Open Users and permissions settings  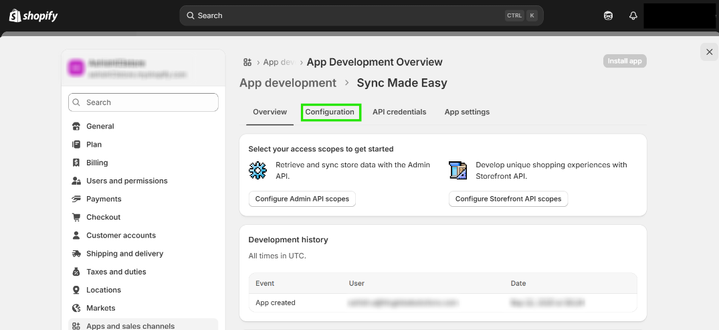[126, 181]
